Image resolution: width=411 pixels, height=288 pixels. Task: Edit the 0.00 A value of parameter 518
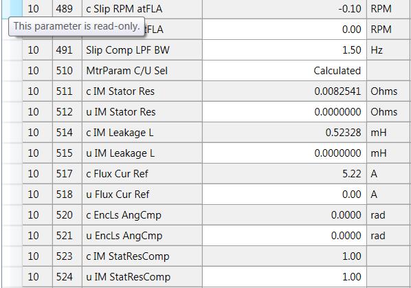[285, 195]
